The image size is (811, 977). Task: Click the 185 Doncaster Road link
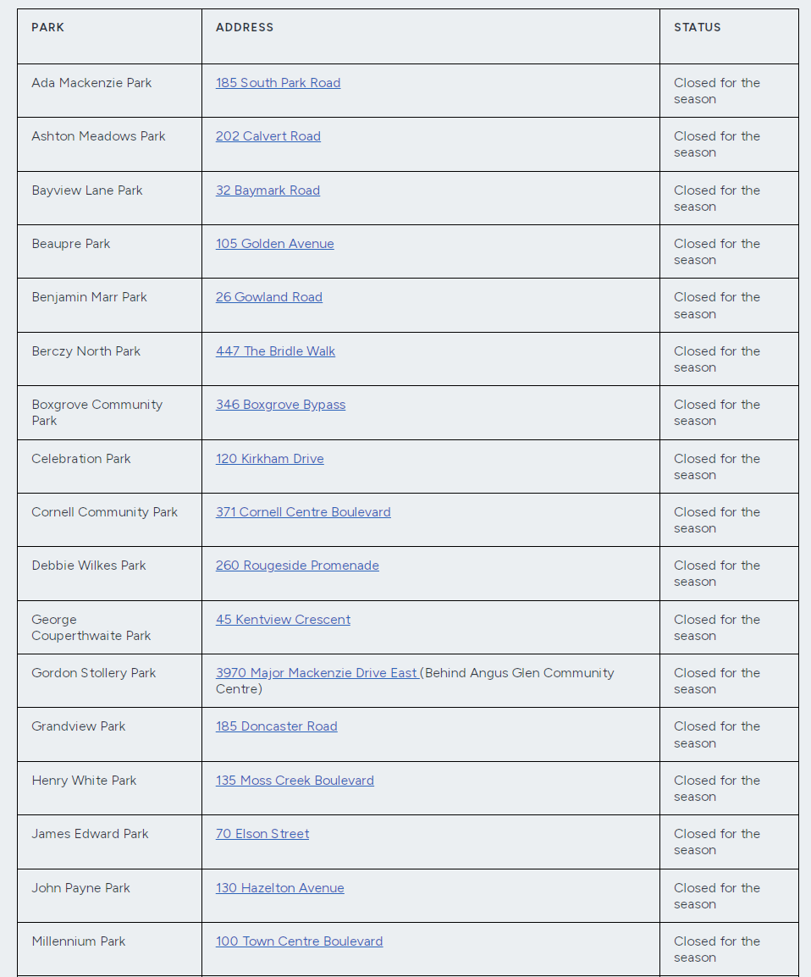coord(277,726)
